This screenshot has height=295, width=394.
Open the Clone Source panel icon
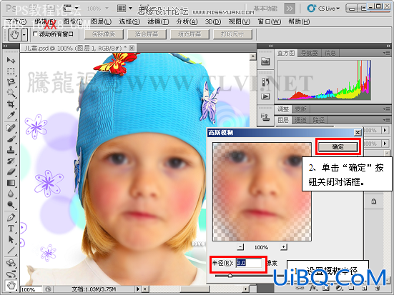click(x=265, y=116)
